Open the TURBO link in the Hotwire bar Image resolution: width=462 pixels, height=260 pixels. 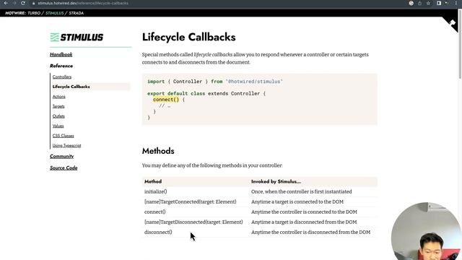[34, 13]
